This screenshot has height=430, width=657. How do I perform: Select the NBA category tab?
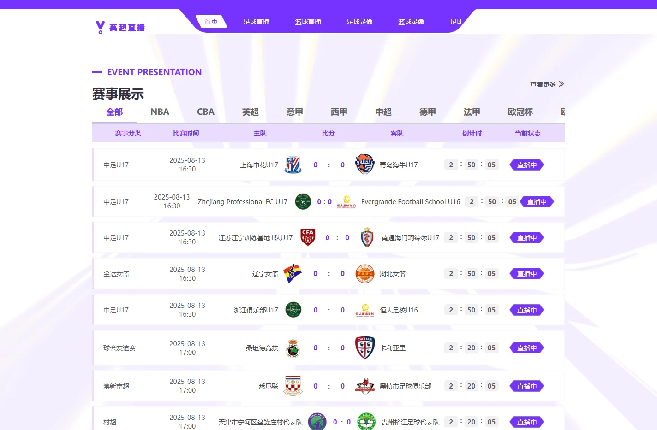[160, 112]
